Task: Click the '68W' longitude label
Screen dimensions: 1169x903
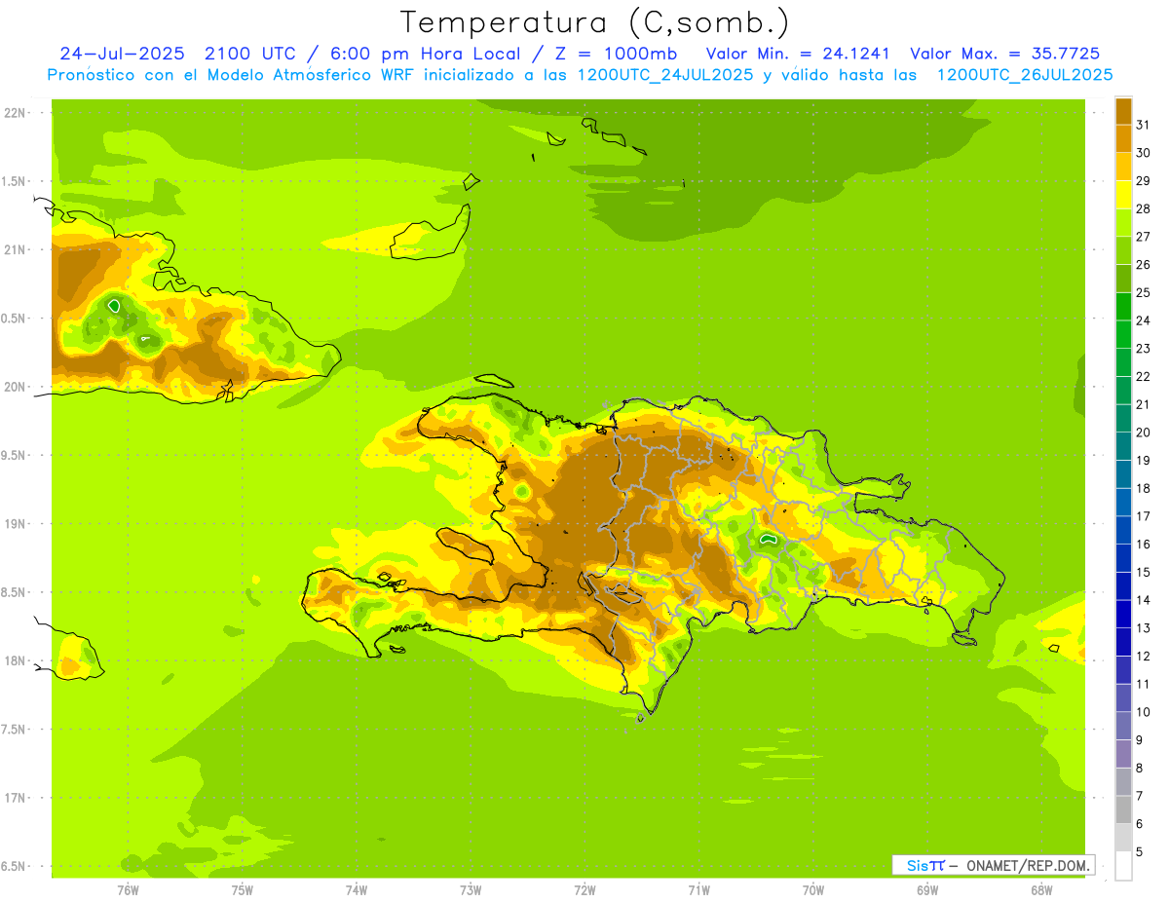Action: coord(1041,890)
